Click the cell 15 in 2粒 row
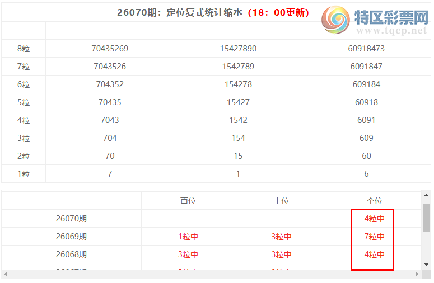 click(238, 156)
